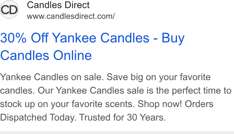Click 'Save big on your favorite' text
The image size is (234, 134).
[x=159, y=77]
